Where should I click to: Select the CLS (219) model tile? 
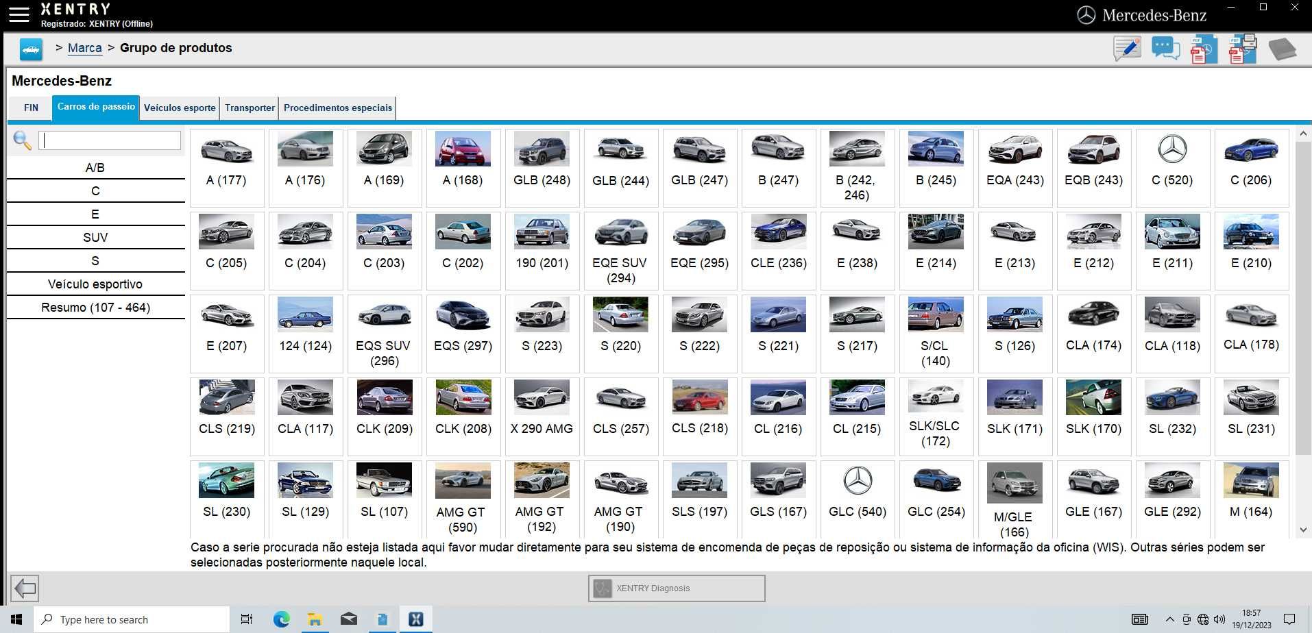tap(227, 417)
